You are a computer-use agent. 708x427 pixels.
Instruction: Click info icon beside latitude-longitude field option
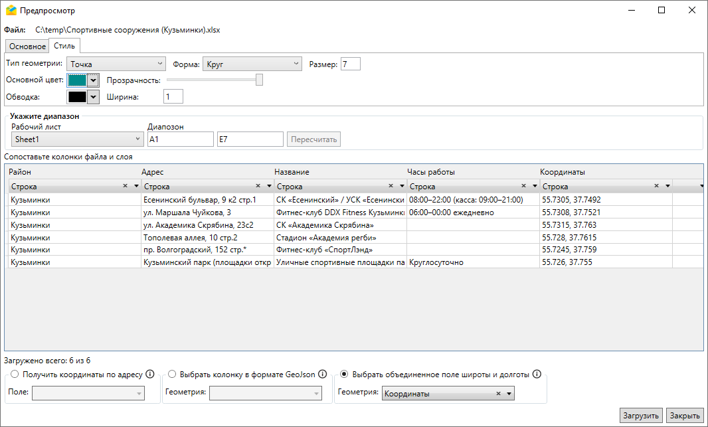tap(537, 374)
